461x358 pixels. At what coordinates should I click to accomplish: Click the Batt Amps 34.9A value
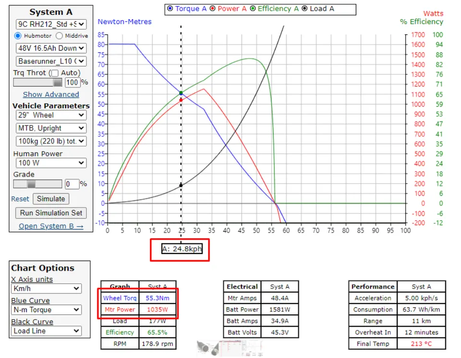coord(280,321)
